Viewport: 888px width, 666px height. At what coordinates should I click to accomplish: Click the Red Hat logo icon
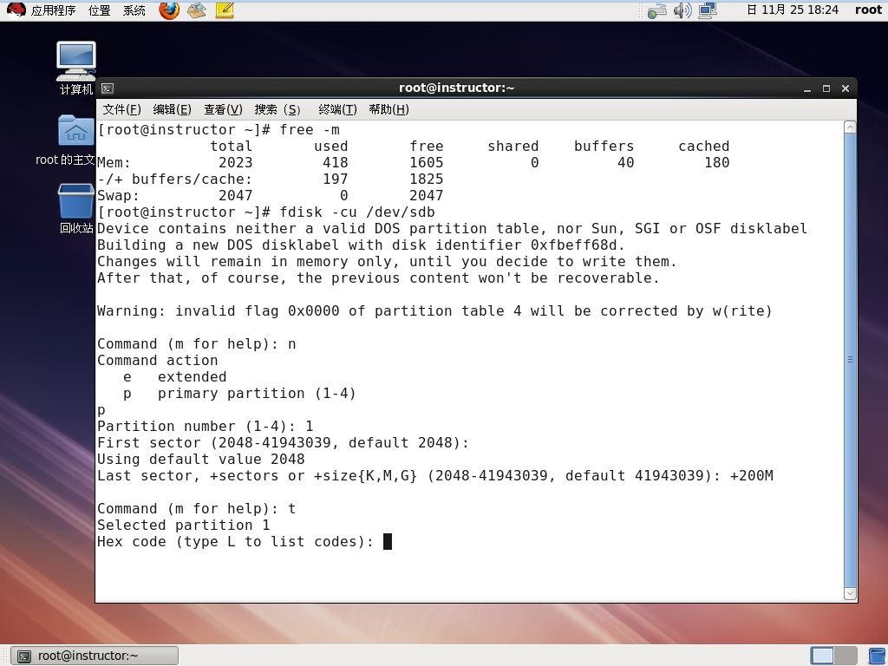(16, 10)
